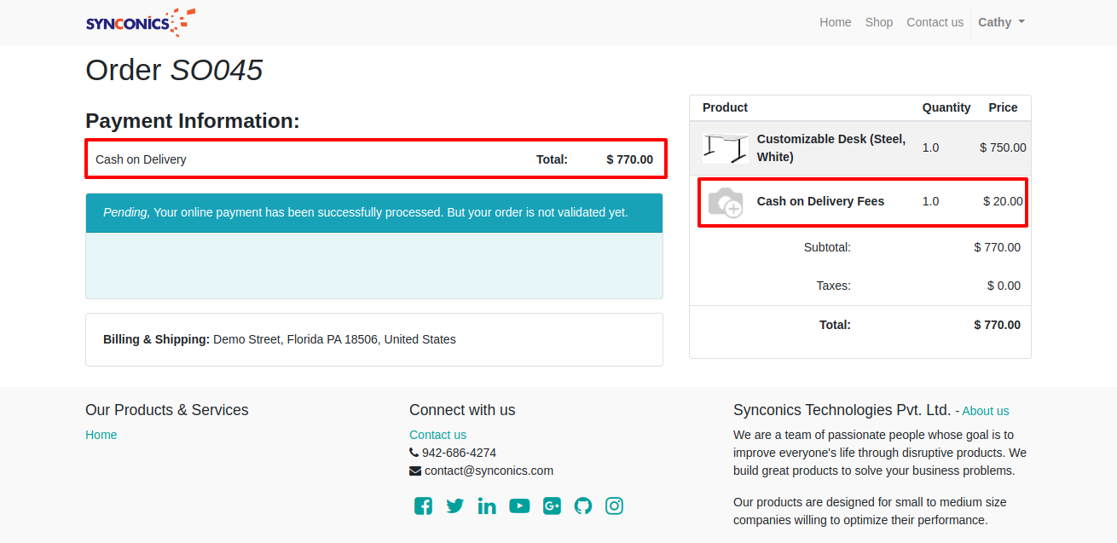Open the YouTube social icon
This screenshot has width=1117, height=543.
coord(519,506)
